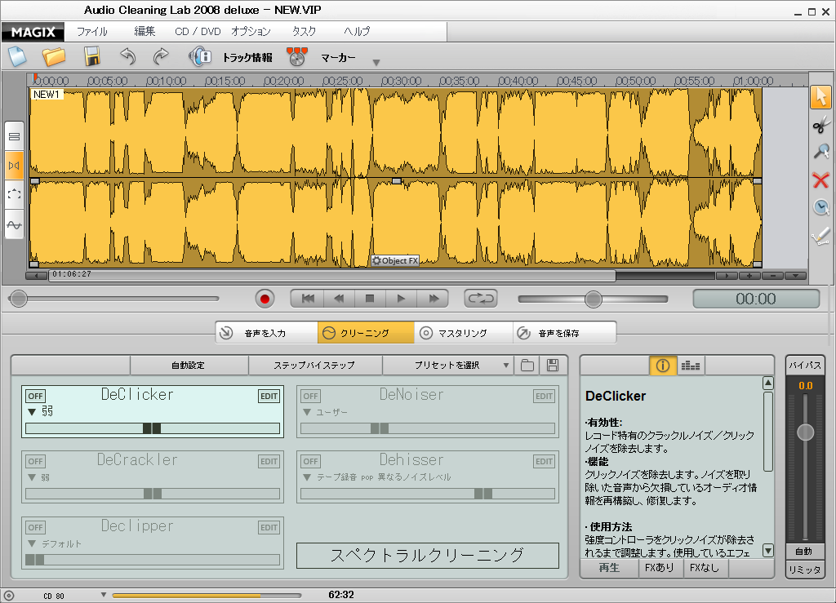Viewport: 836px width, 603px height.
Task: Click the DeClicker strength slider
Action: (153, 428)
